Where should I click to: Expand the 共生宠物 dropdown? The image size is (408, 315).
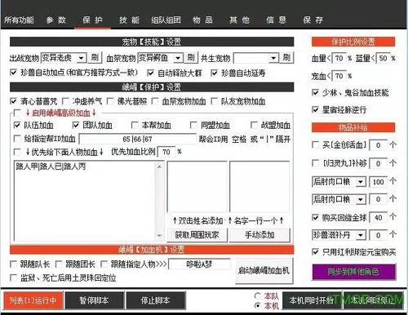(273, 58)
